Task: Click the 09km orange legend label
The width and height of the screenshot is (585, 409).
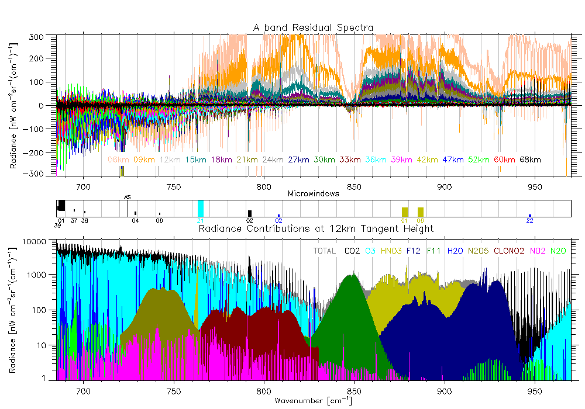Action: point(144,160)
